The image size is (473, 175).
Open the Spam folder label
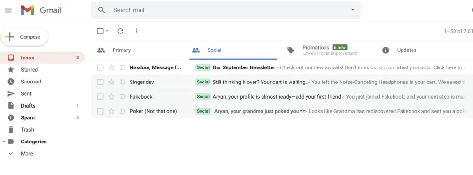tap(27, 117)
